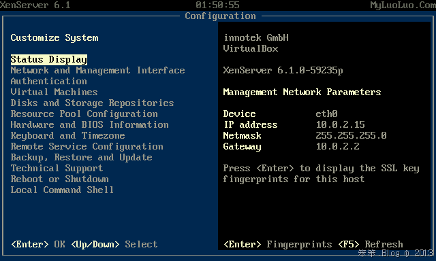436x261 pixels.
Task: Click the clock at the top
Action: coord(217,5)
